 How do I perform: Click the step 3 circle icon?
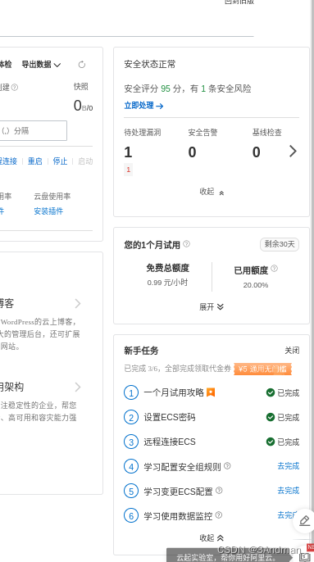131,442
